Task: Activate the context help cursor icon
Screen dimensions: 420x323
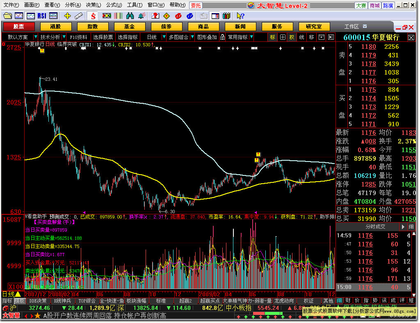Action: [240, 16]
